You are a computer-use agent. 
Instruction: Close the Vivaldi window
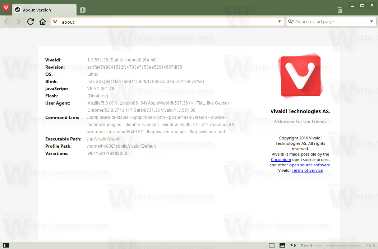point(372,5)
